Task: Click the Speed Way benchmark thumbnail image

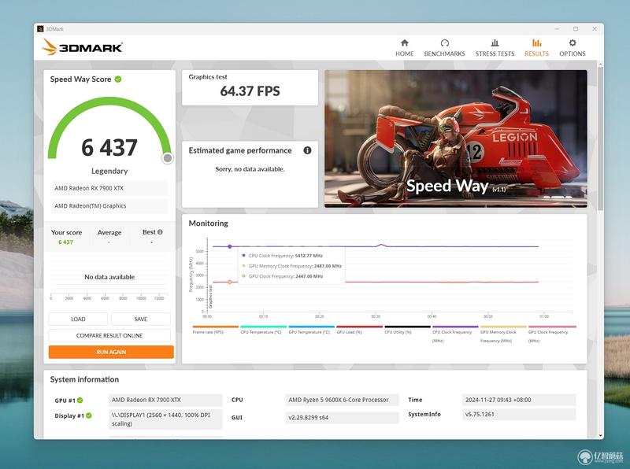Action: tap(456, 139)
